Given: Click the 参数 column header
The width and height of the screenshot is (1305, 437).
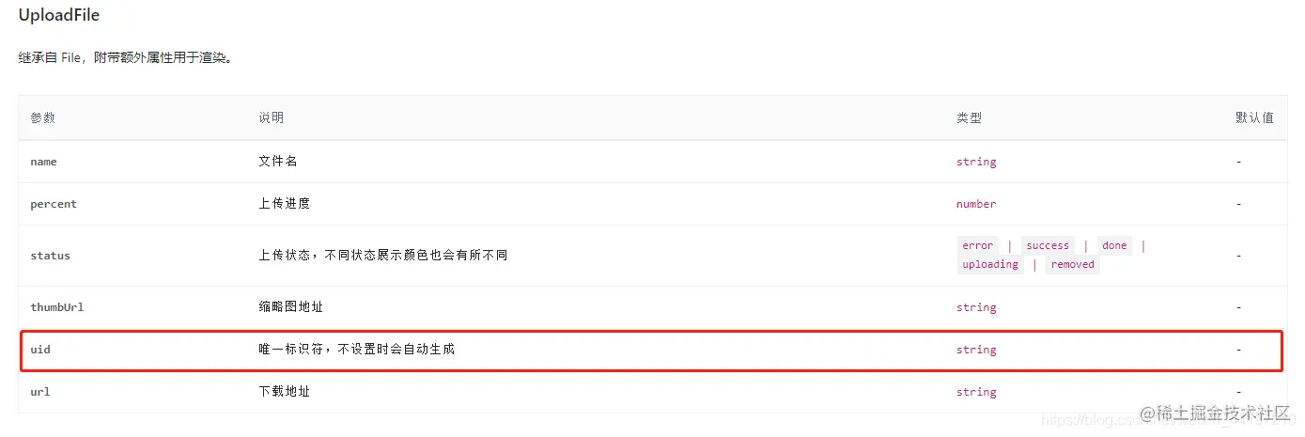Looking at the screenshot, I should 43,117.
